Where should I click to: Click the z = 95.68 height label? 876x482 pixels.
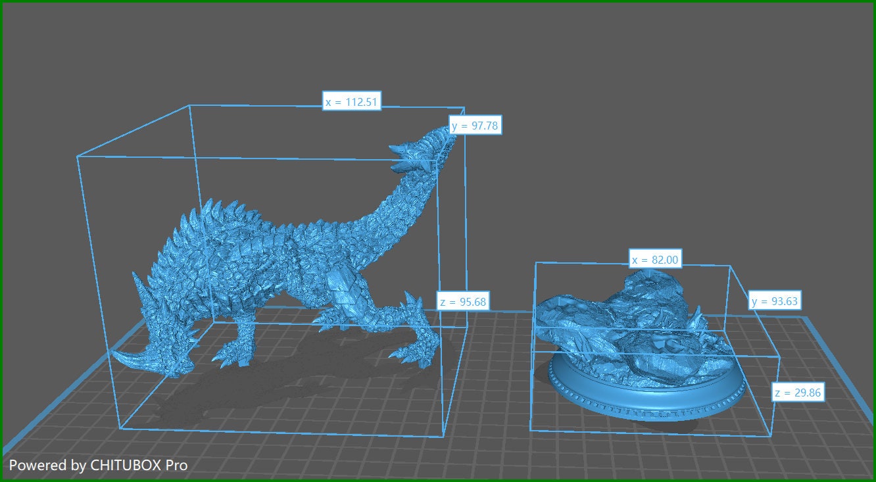click(463, 302)
